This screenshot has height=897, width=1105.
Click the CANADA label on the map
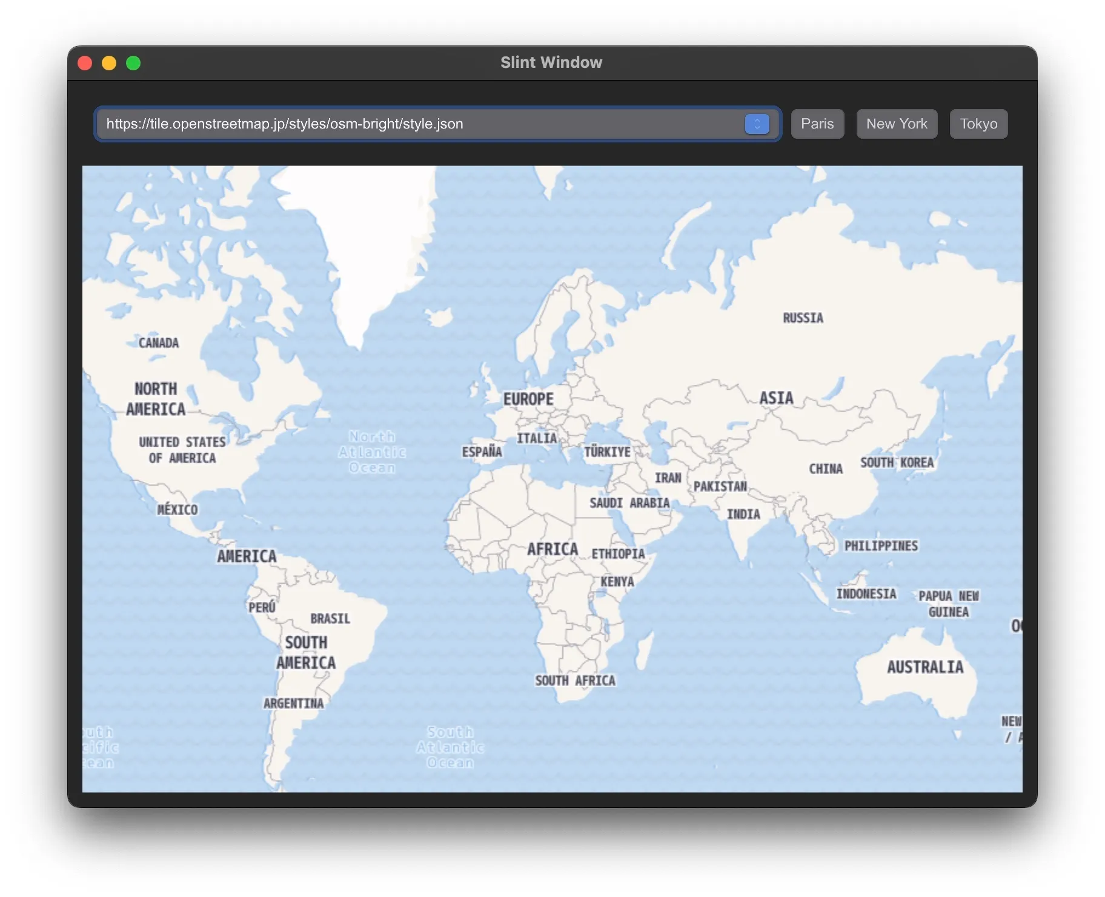(158, 342)
